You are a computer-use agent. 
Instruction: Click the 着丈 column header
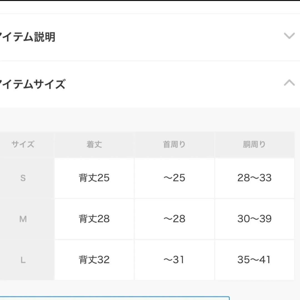click(x=94, y=144)
